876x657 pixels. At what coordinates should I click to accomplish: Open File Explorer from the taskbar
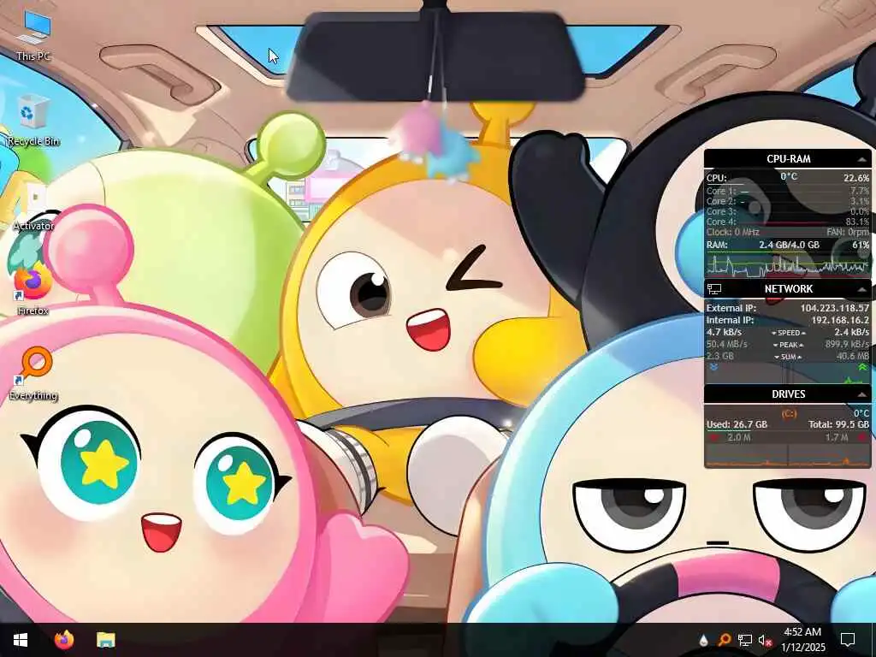coord(105,640)
